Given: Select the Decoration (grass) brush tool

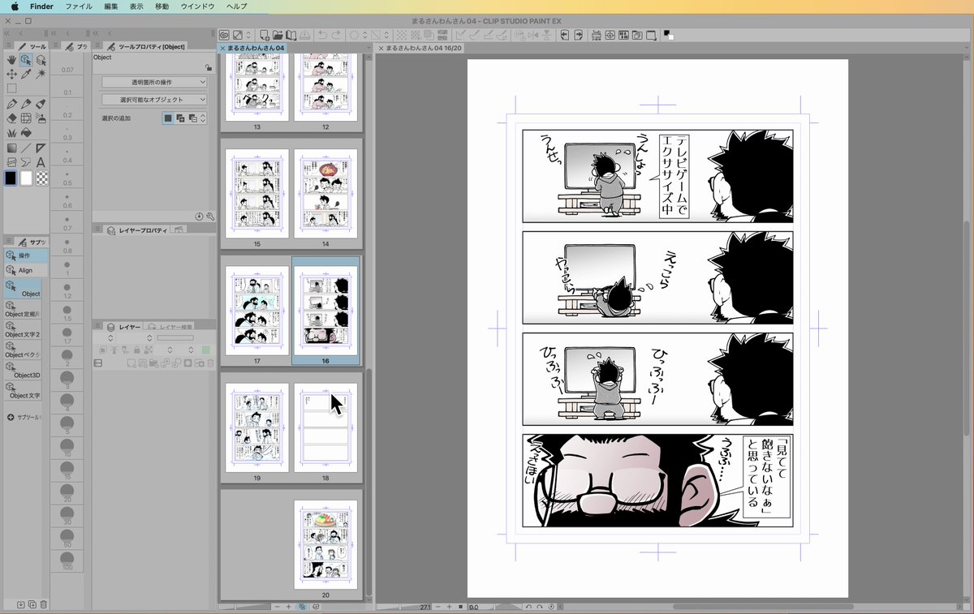Looking at the screenshot, I should (11, 132).
